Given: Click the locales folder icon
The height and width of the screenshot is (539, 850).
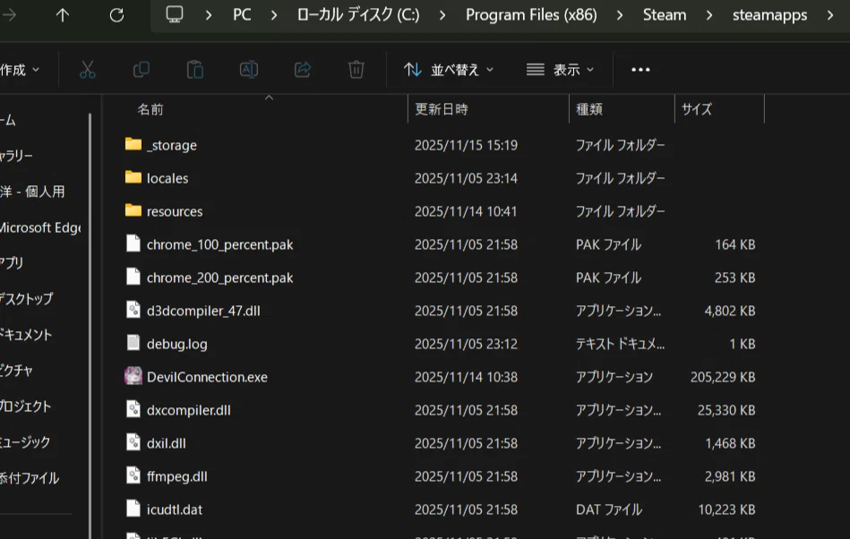Looking at the screenshot, I should (133, 177).
